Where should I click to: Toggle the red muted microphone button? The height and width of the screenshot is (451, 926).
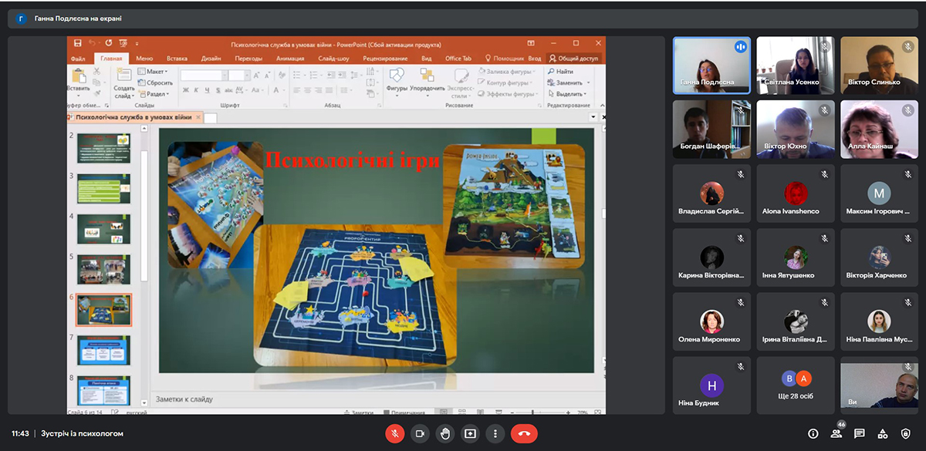394,433
